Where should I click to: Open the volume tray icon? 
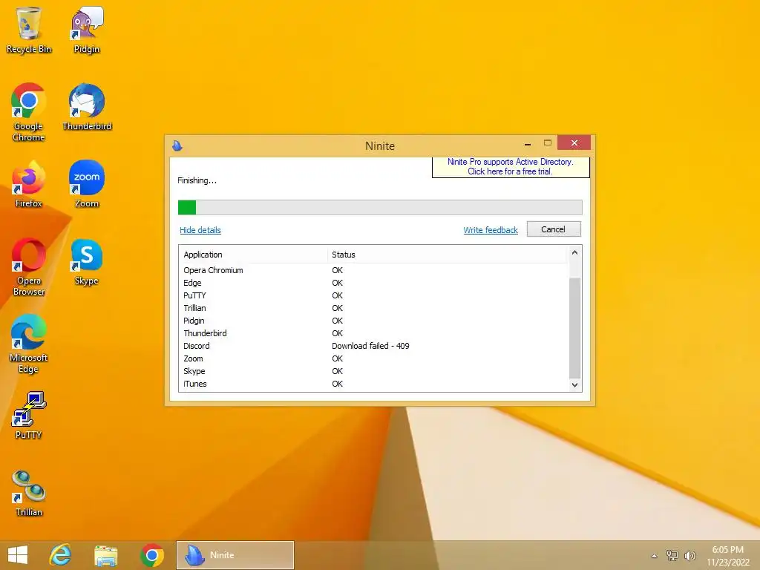pos(689,555)
